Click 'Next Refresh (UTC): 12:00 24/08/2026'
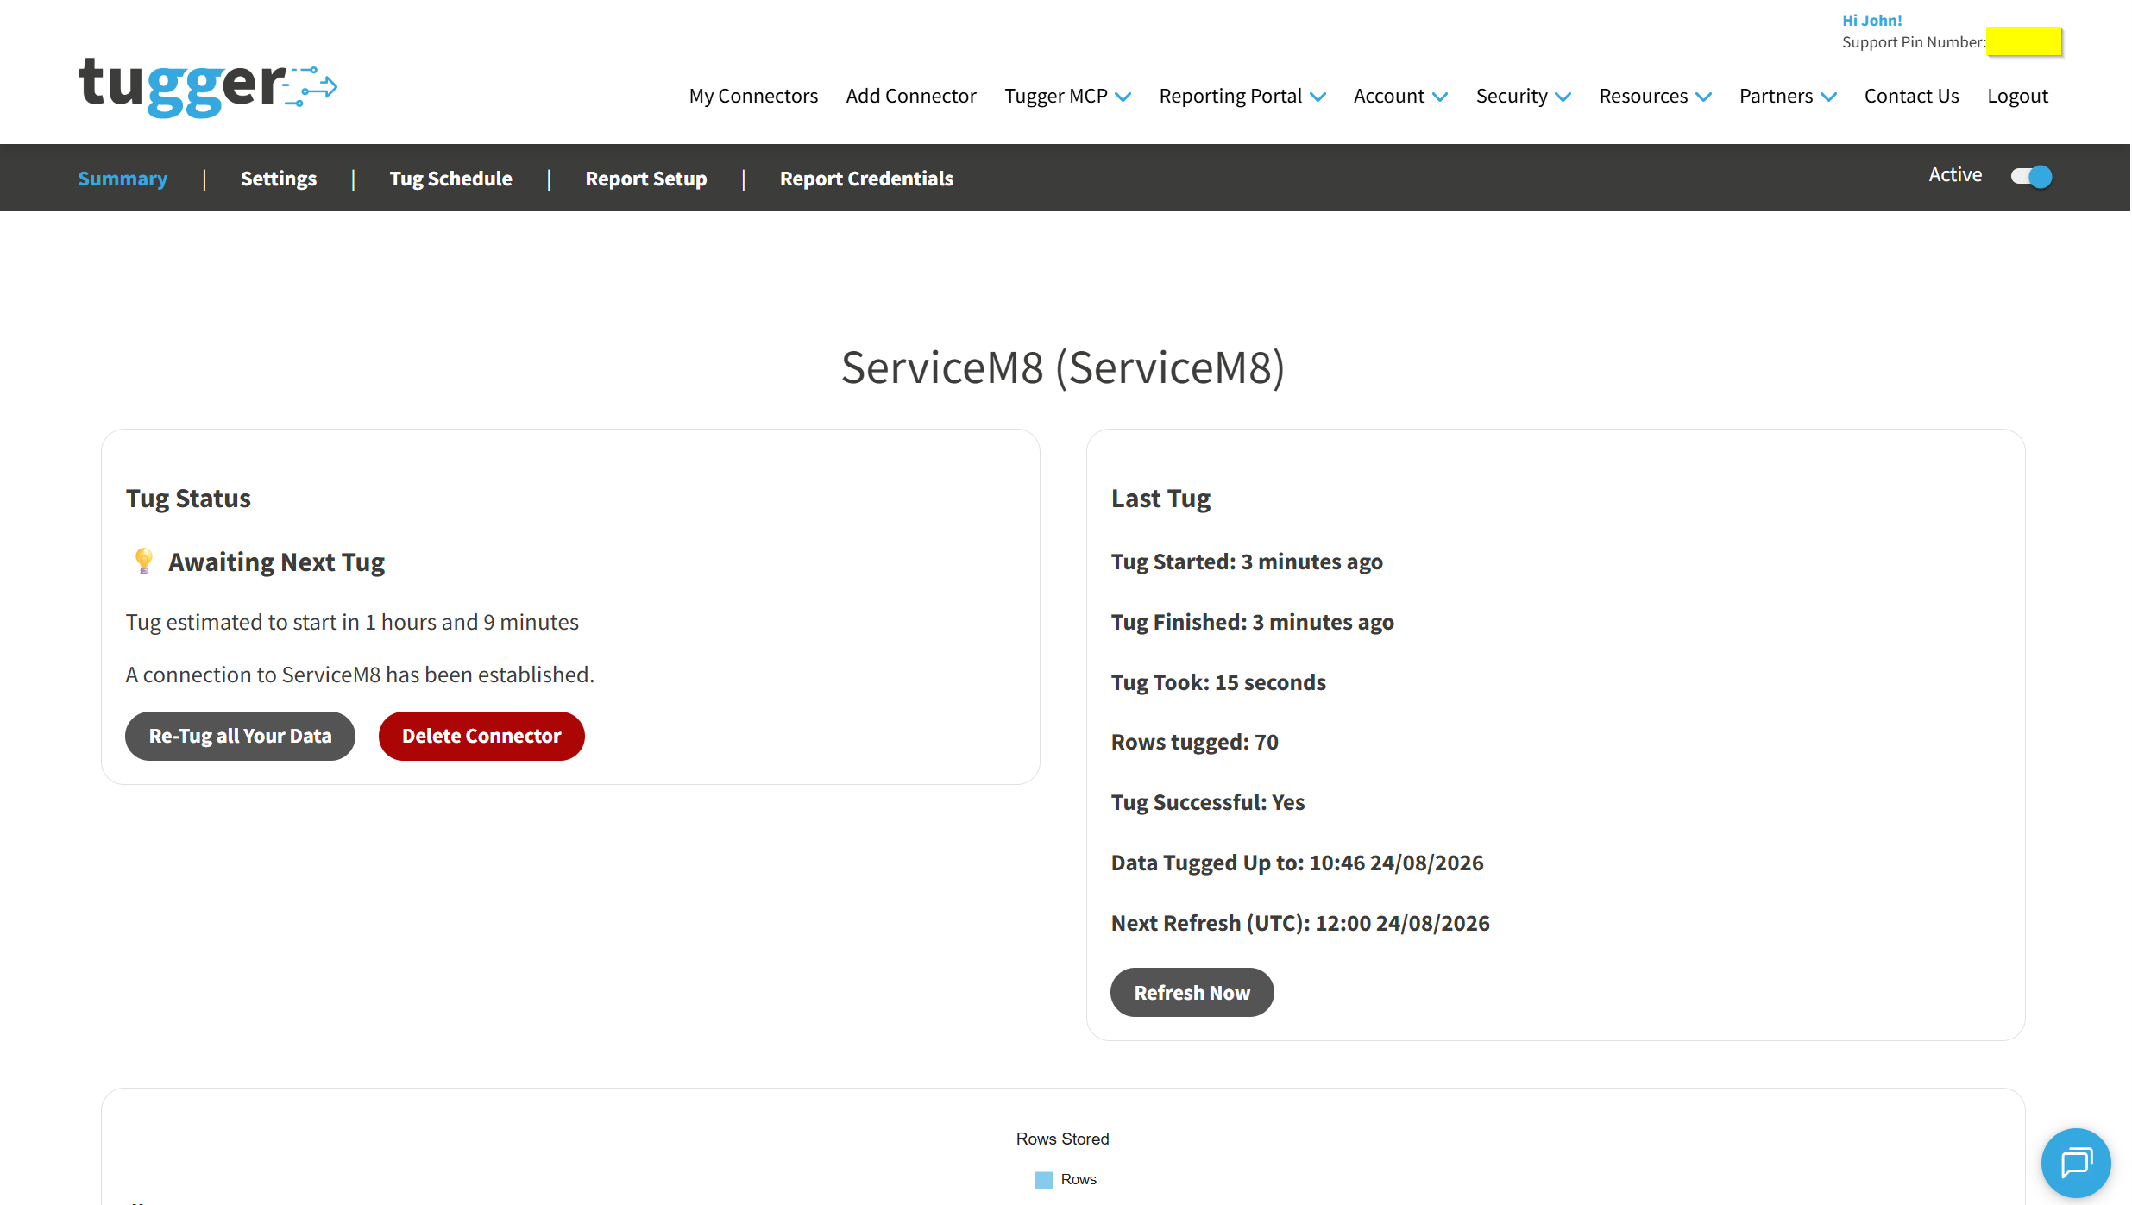This screenshot has width=2132, height=1205. (x=1300, y=924)
